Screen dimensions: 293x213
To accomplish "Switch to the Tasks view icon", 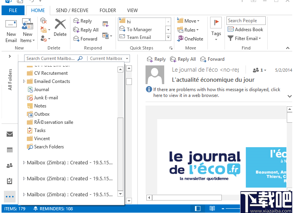I will [10, 181].
